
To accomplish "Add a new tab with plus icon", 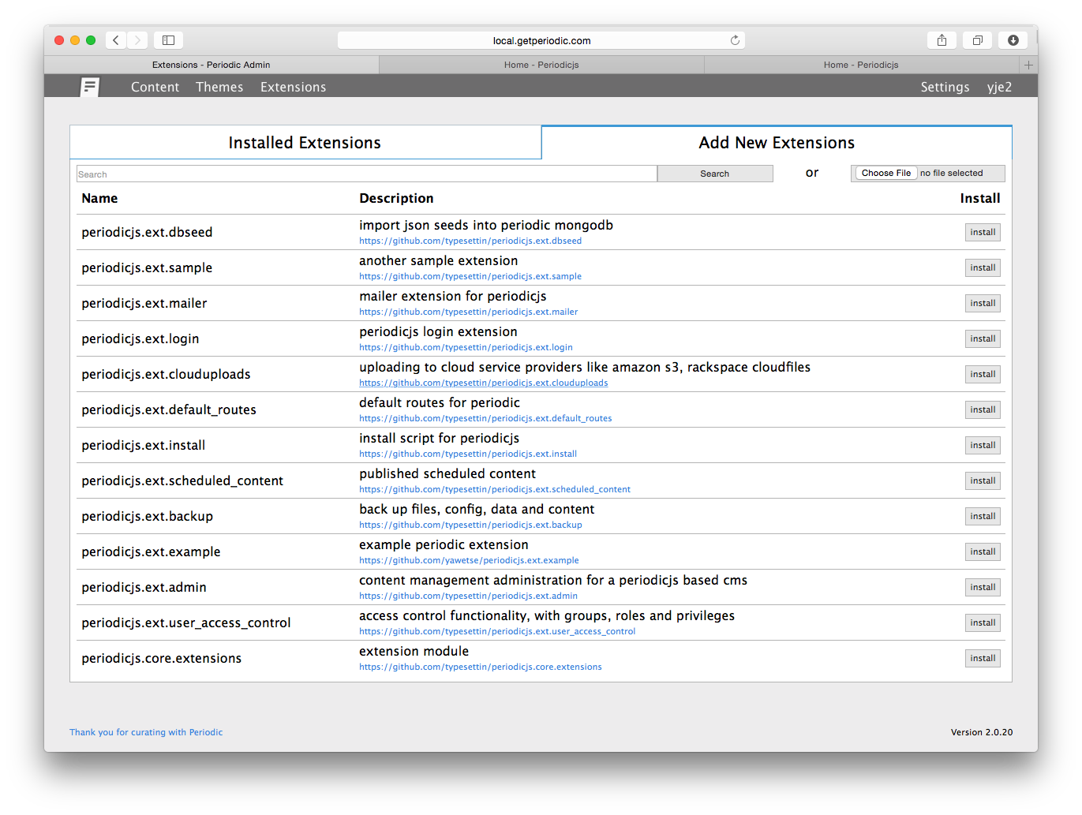I will coord(1028,65).
